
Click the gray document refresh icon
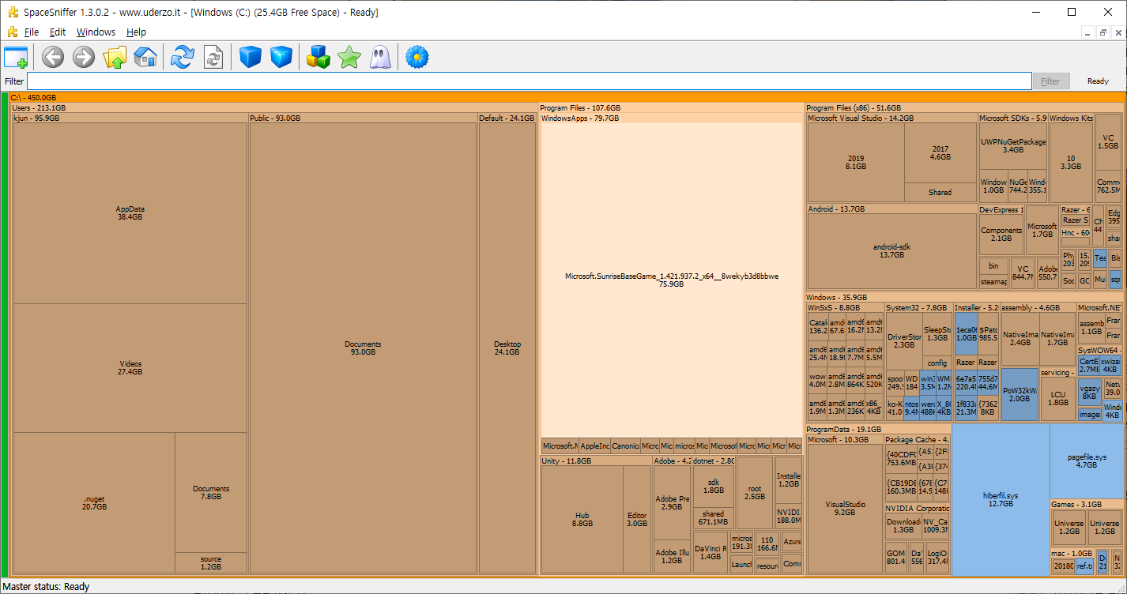pos(213,57)
